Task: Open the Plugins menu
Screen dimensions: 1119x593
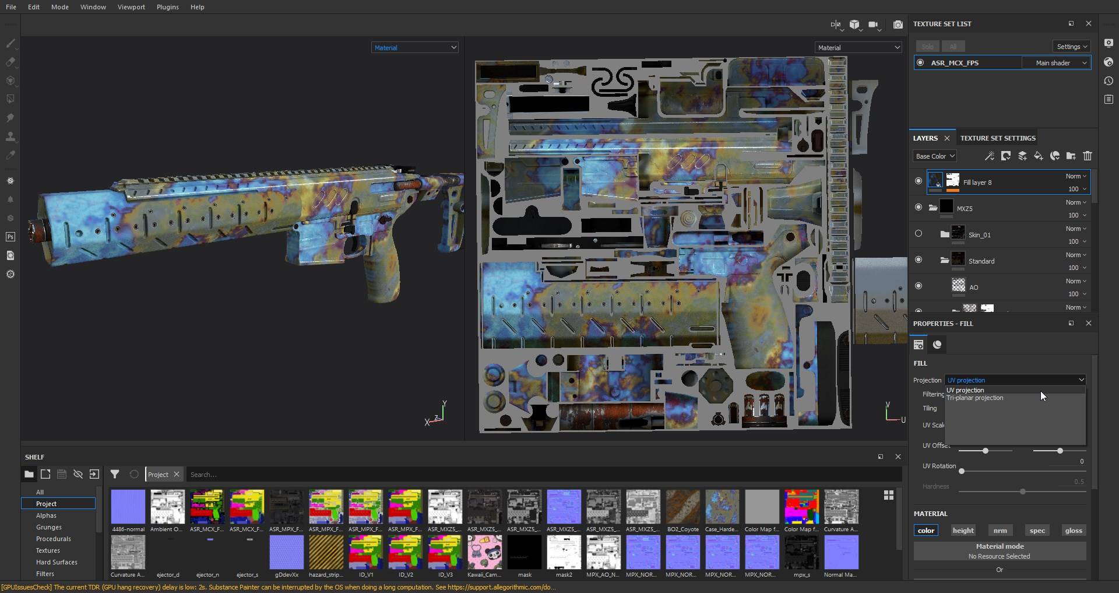Action: 167,7
